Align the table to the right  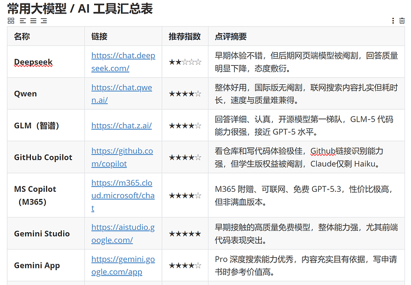(x=43, y=21)
